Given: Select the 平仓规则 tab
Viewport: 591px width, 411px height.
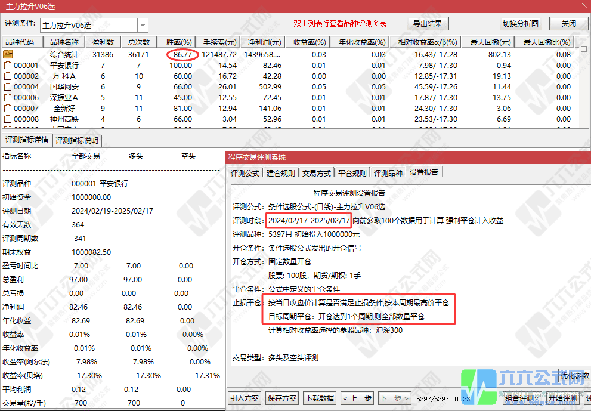Looking at the screenshot, I should coord(352,173).
